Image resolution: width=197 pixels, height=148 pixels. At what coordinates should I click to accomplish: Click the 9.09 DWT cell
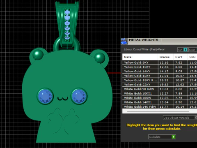(181, 71)
